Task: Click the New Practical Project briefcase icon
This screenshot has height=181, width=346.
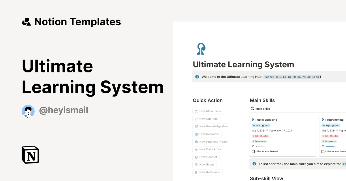Action: [x=197, y=142]
